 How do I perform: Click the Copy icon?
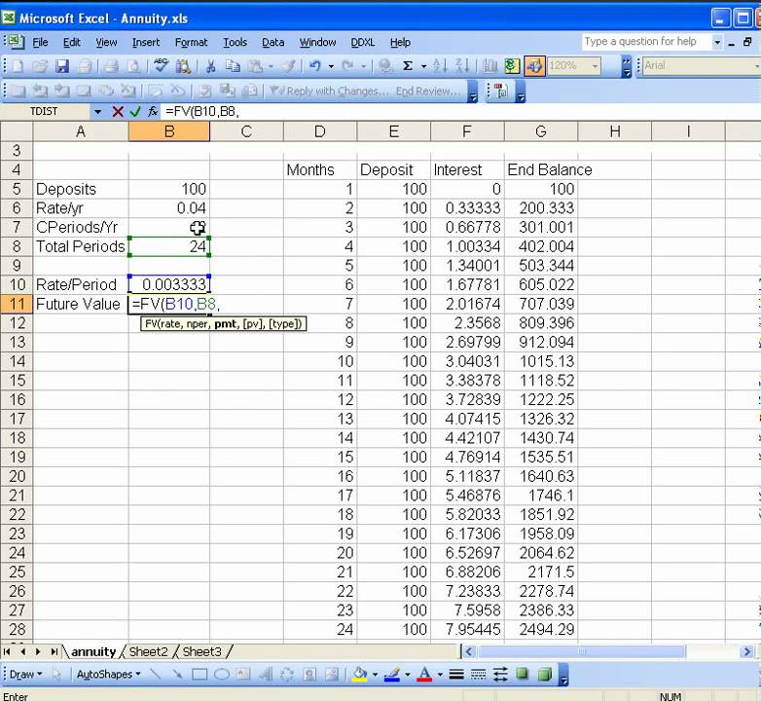[x=233, y=66]
